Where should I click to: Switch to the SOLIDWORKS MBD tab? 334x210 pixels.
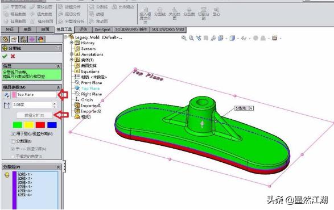click(x=168, y=30)
